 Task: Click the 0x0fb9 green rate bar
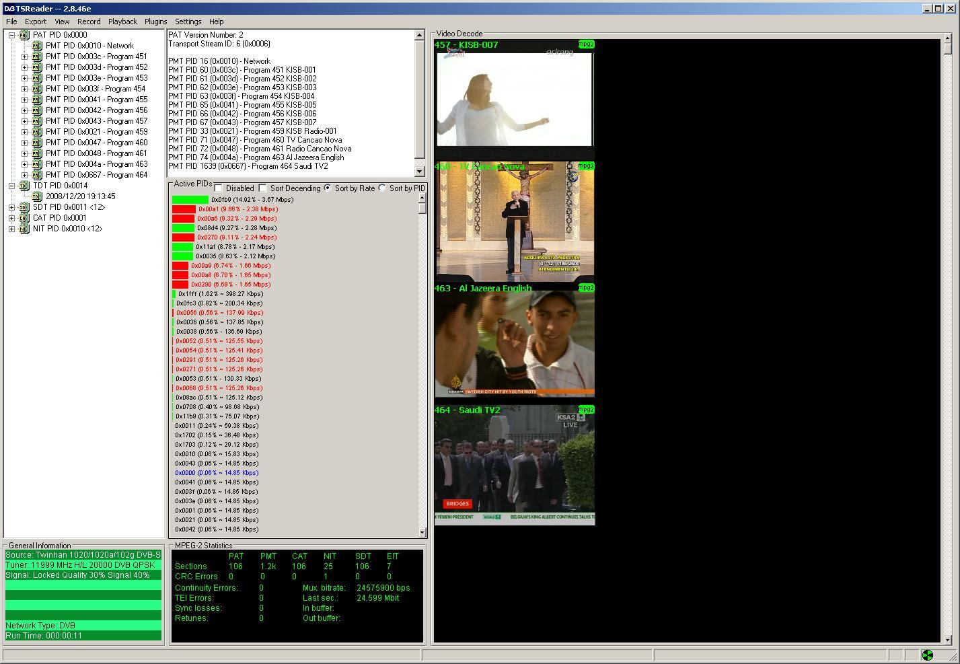point(190,200)
